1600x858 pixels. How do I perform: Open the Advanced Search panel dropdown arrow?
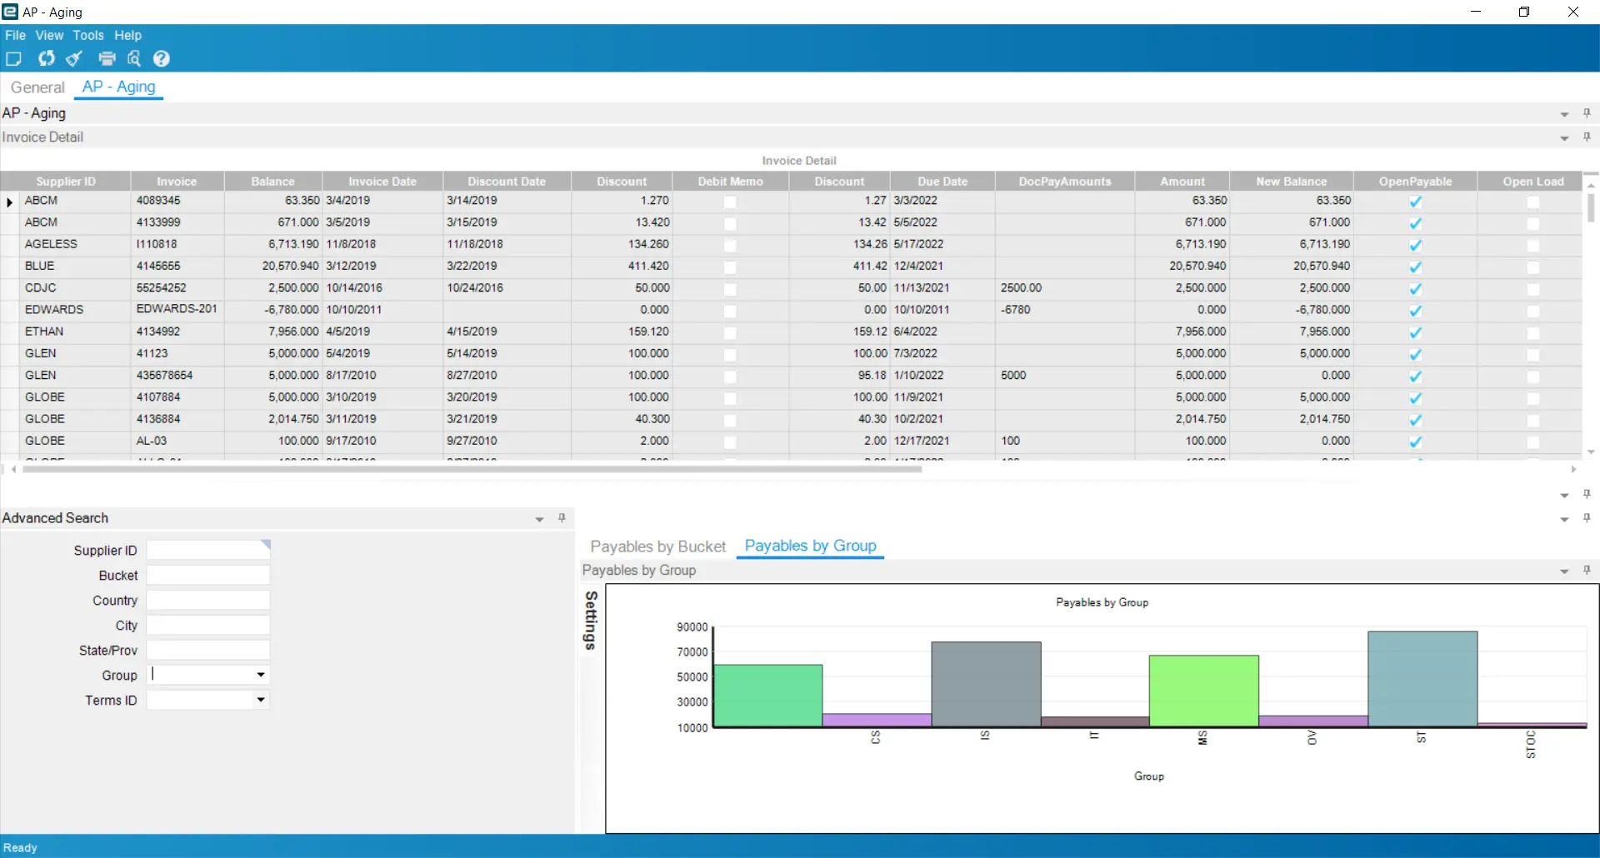[539, 519]
